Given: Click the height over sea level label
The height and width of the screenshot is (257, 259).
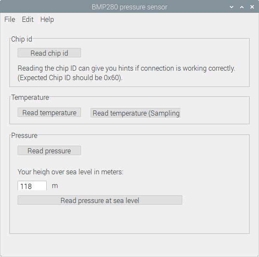Looking at the screenshot, I should 70,172.
